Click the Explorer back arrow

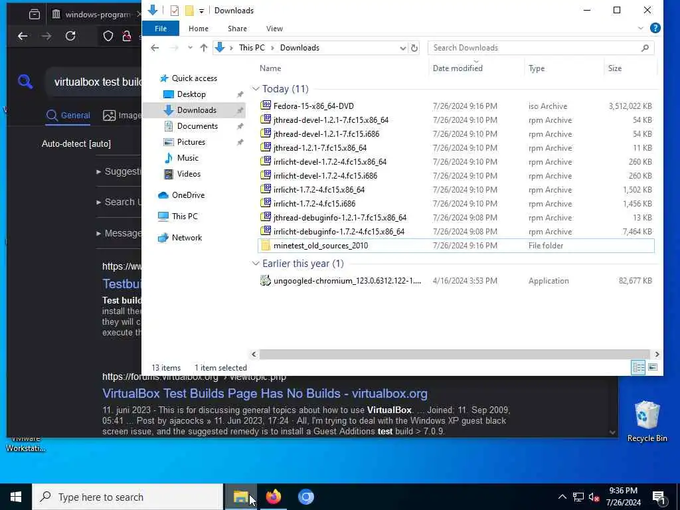tap(155, 48)
